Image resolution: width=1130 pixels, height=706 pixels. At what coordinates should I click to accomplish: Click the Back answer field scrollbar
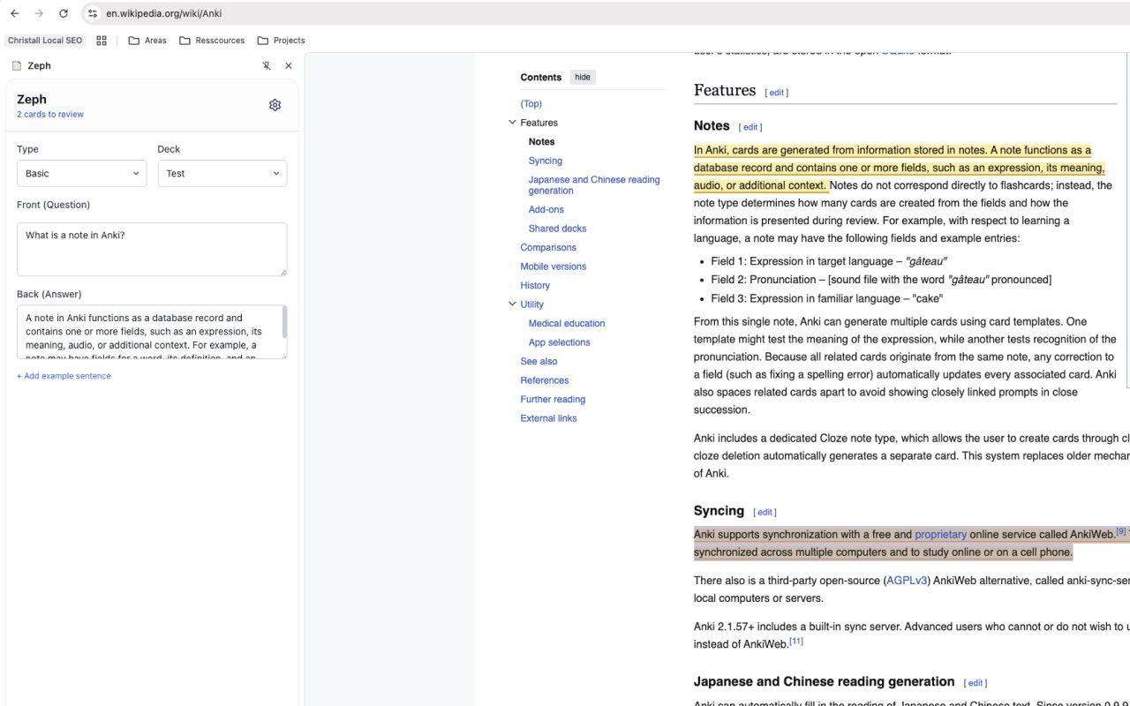pyautogui.click(x=284, y=322)
